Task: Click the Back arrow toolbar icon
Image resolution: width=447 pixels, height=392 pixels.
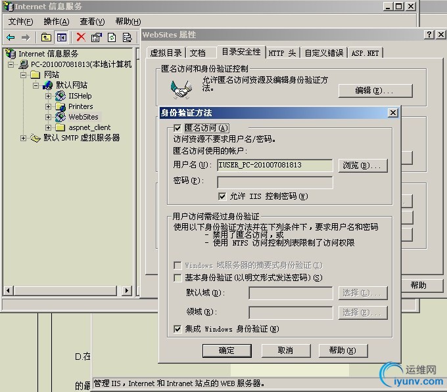Action: click(11, 37)
